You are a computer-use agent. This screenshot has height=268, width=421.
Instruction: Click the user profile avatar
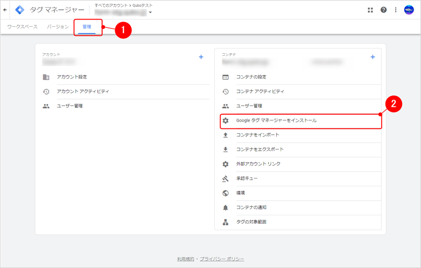coord(409,9)
